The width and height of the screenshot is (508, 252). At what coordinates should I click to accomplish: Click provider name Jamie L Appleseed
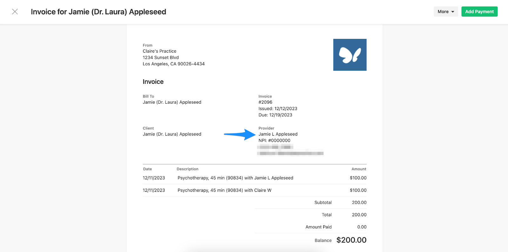tap(278, 134)
